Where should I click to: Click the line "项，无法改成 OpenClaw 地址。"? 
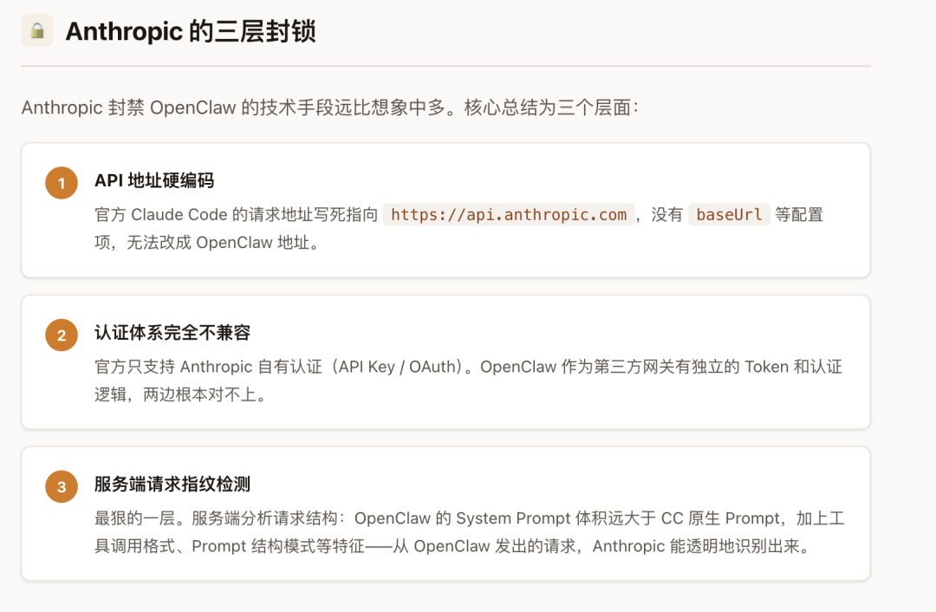(x=207, y=243)
